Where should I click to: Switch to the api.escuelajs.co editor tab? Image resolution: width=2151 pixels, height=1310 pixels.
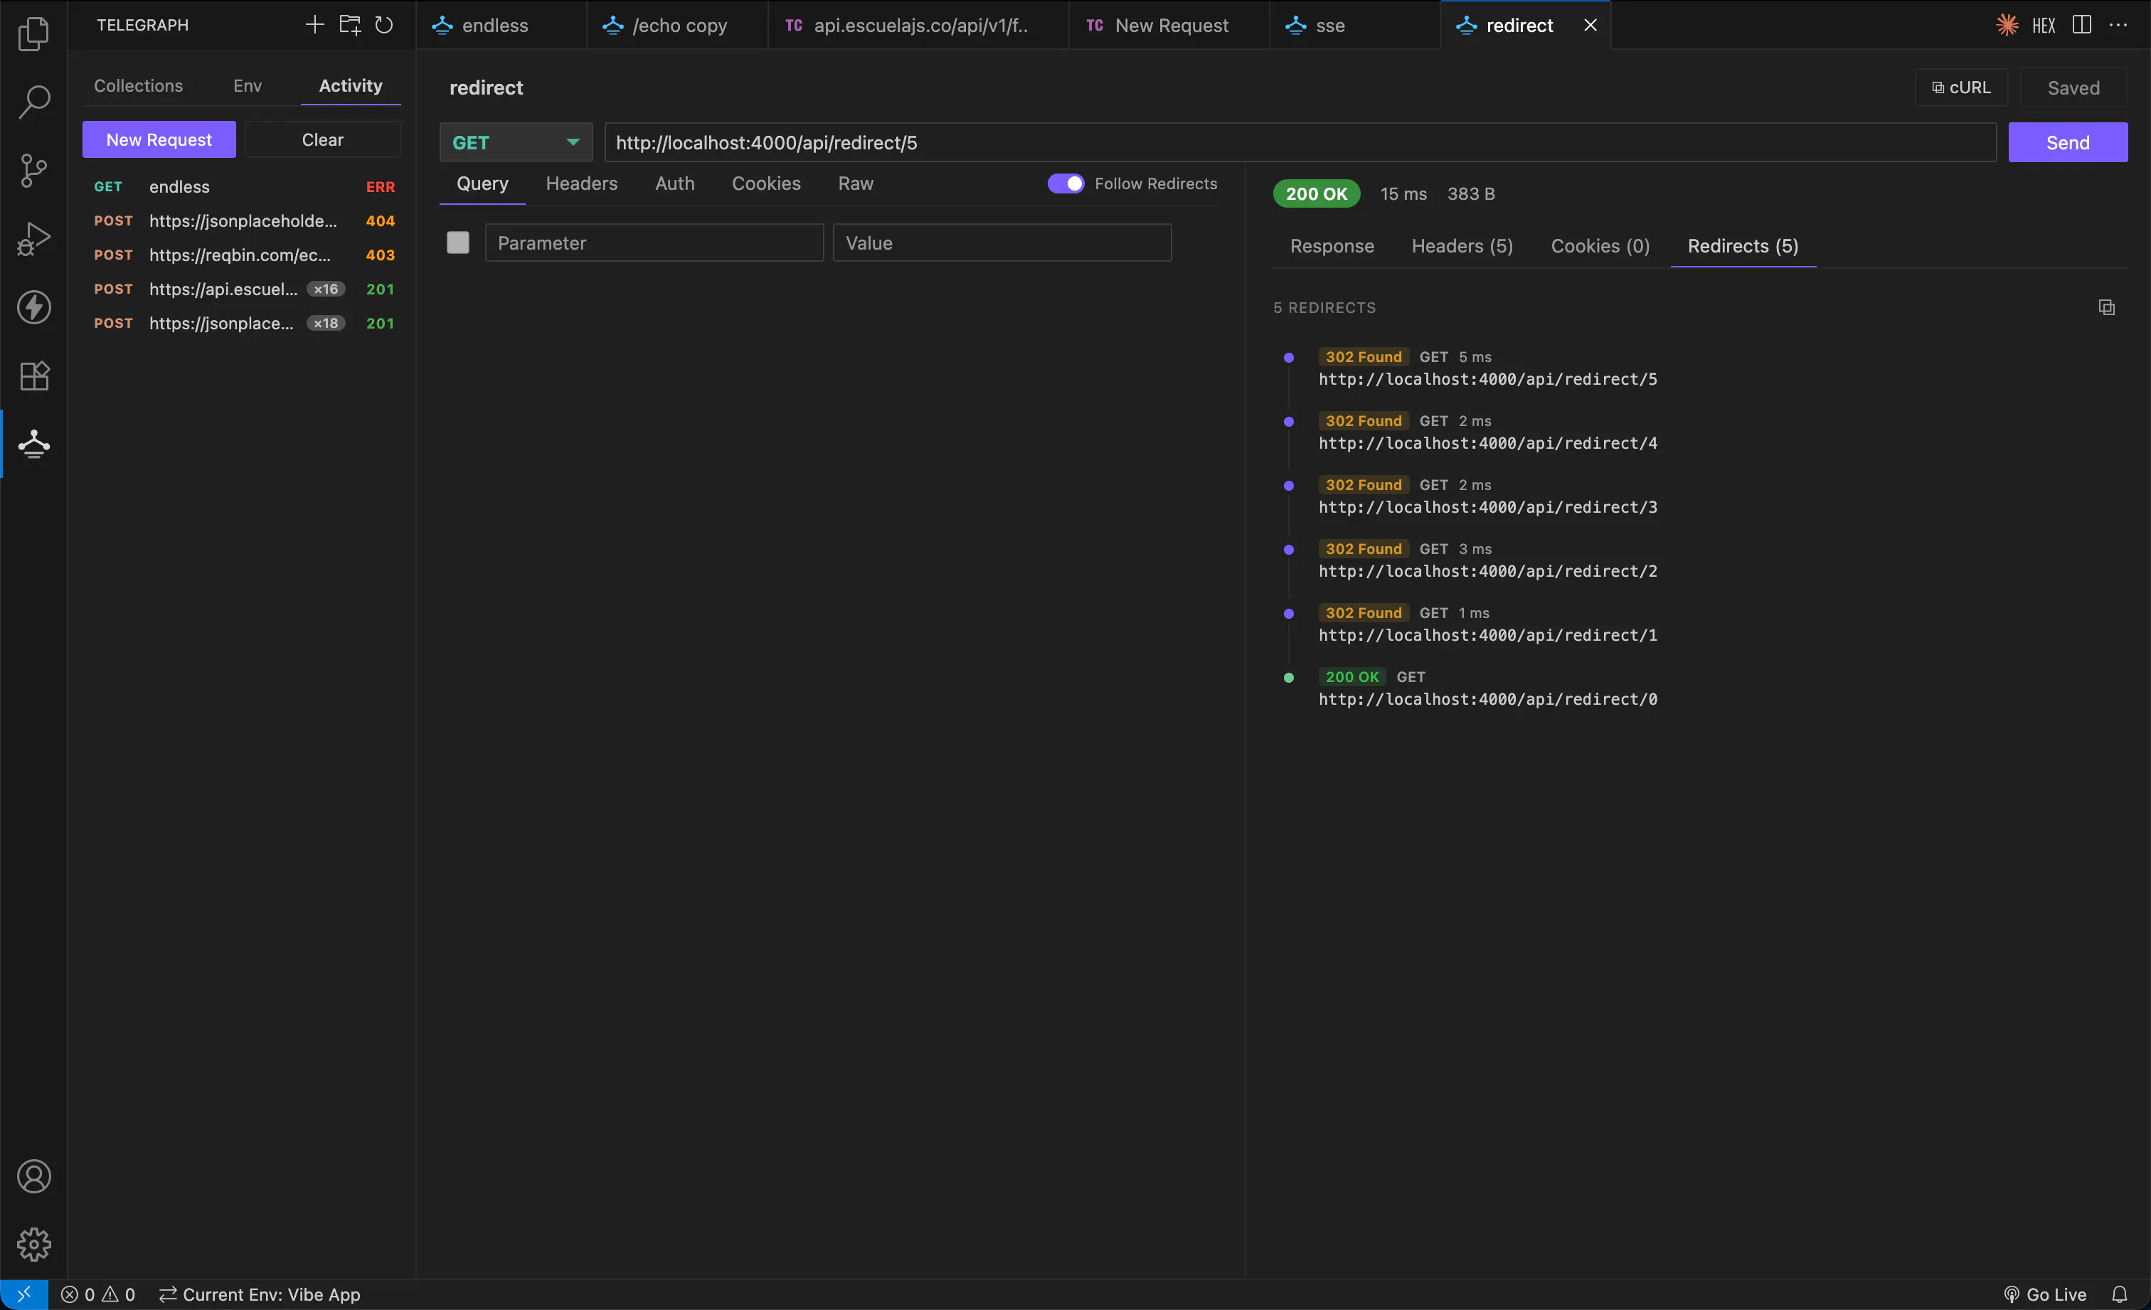click(x=918, y=26)
